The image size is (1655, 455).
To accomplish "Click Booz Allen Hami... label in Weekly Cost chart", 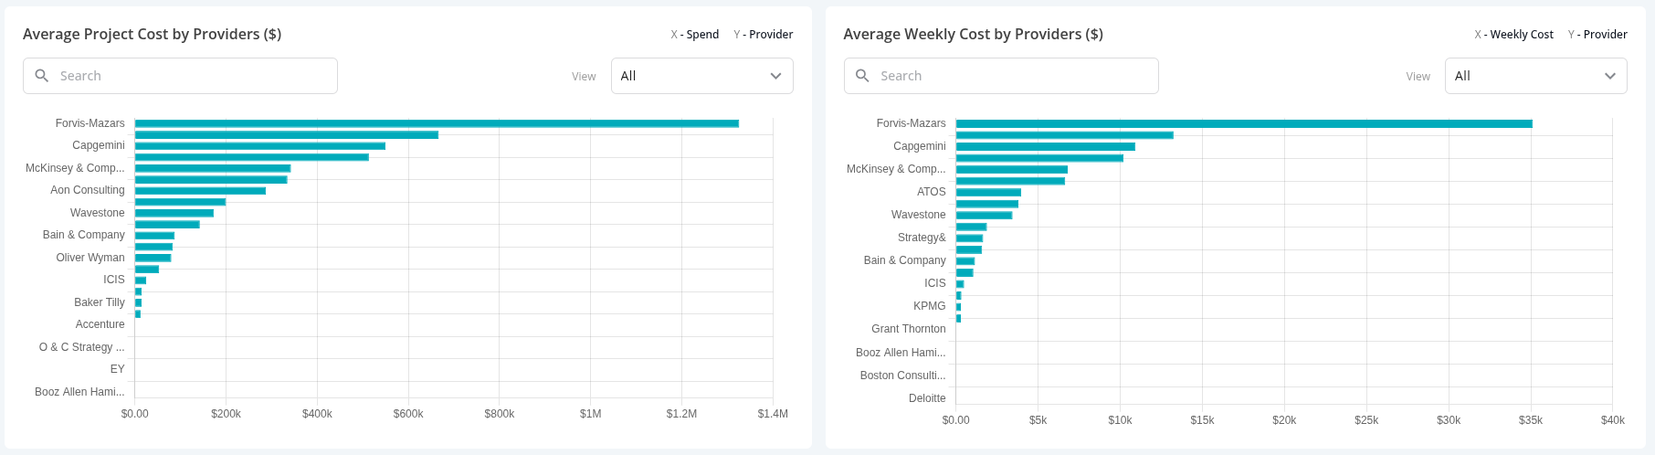I will pyautogui.click(x=901, y=353).
